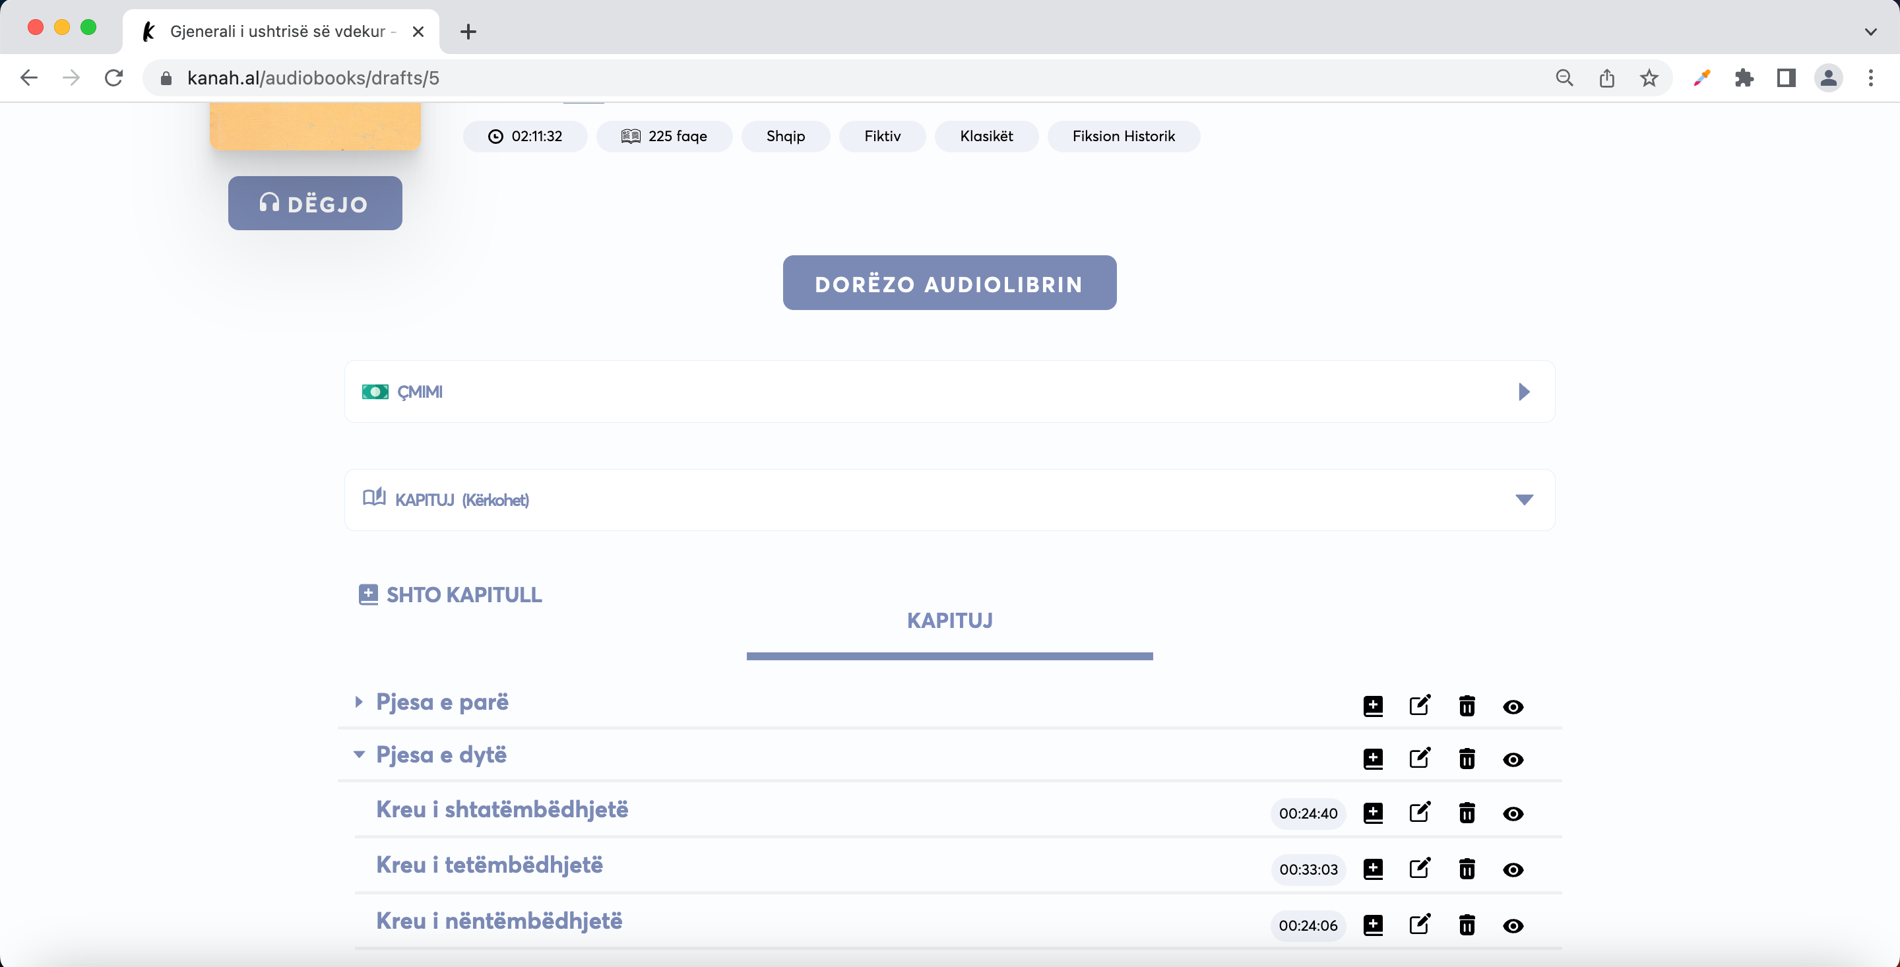This screenshot has width=1900, height=967.
Task: Toggle visibility of Pjesa e dytë
Action: [1513, 760]
